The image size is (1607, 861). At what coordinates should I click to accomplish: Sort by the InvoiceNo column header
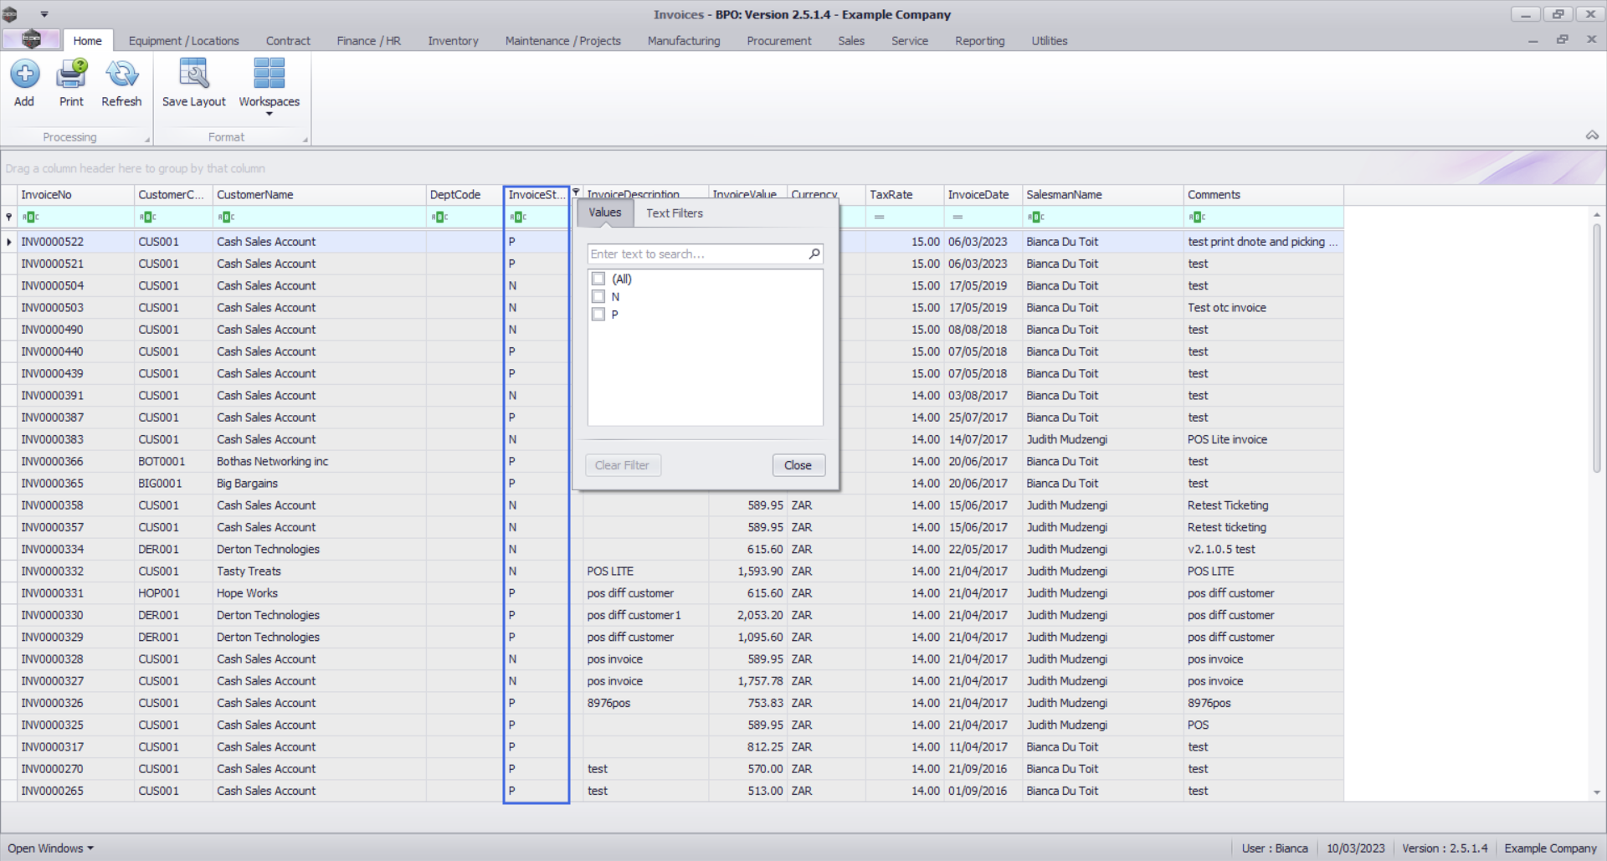(75, 194)
